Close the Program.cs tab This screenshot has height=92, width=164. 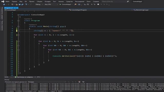pos(17,8)
